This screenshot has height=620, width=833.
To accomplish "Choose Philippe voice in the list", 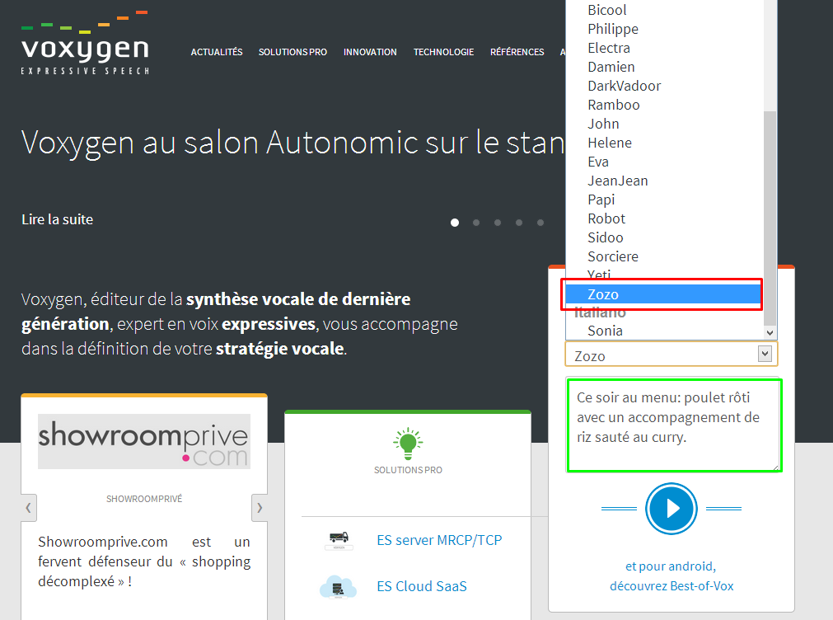I will point(664,29).
